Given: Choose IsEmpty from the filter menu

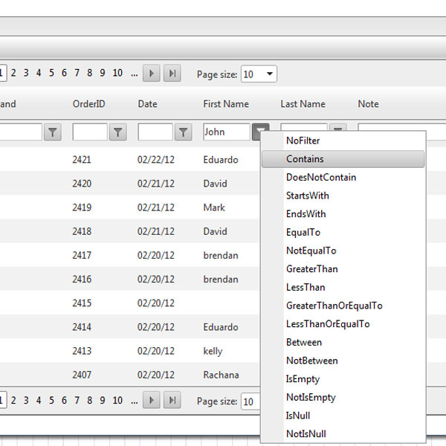Looking at the screenshot, I should point(303,379).
